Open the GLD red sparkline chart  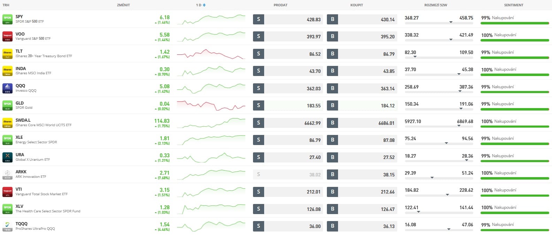tap(211, 105)
